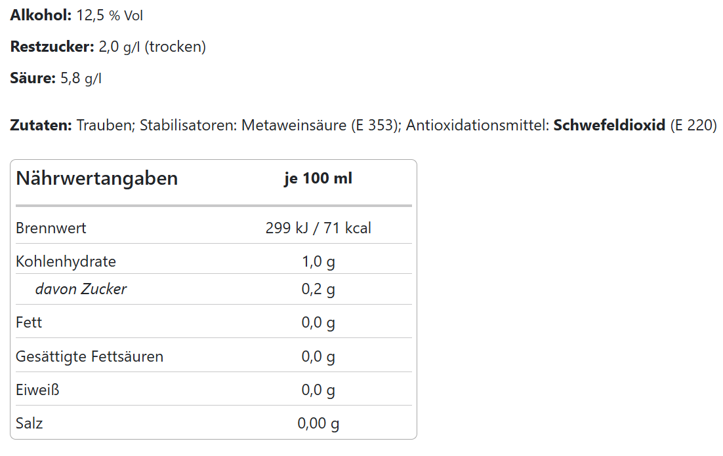The width and height of the screenshot is (723, 456).
Task: Click the Kohlenhydrate 1,0 g value
Action: click(318, 261)
